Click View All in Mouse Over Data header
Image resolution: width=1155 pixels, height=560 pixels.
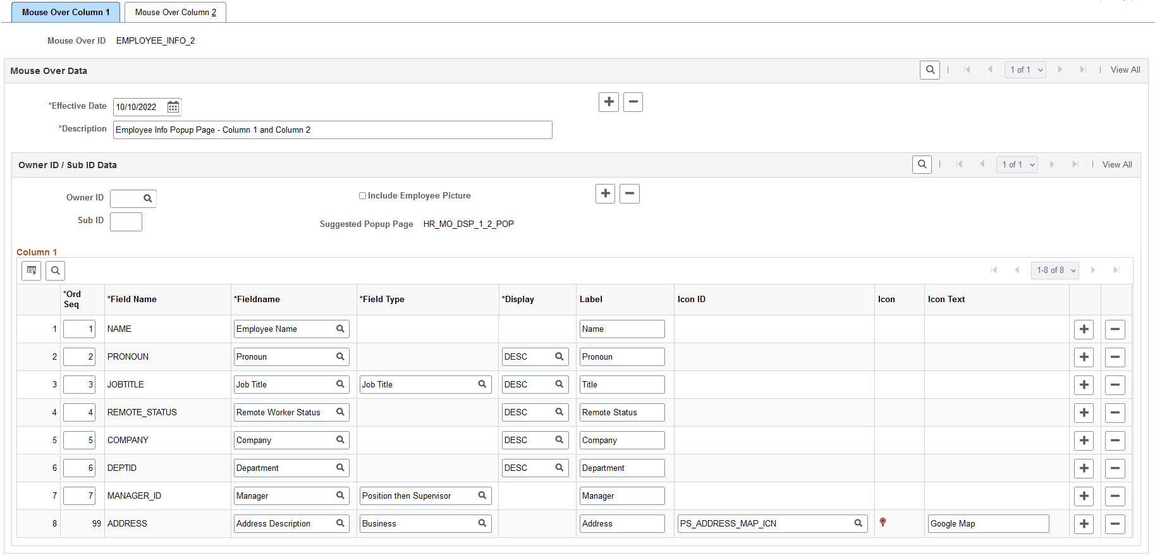pyautogui.click(x=1125, y=70)
